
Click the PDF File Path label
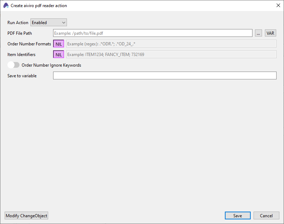pos(19,33)
